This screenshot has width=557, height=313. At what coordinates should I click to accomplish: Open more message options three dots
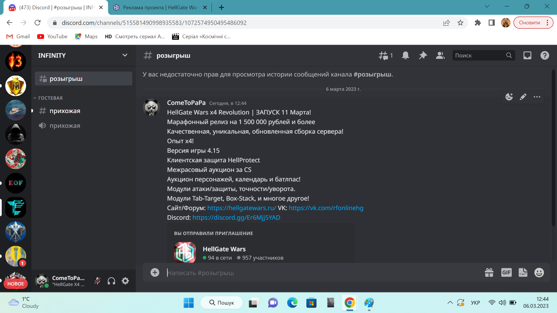(537, 97)
